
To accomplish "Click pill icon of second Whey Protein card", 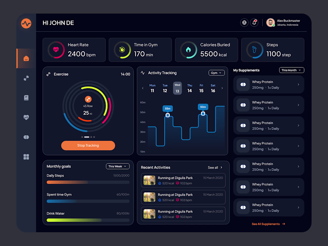I will pyautogui.click(x=243, y=105).
